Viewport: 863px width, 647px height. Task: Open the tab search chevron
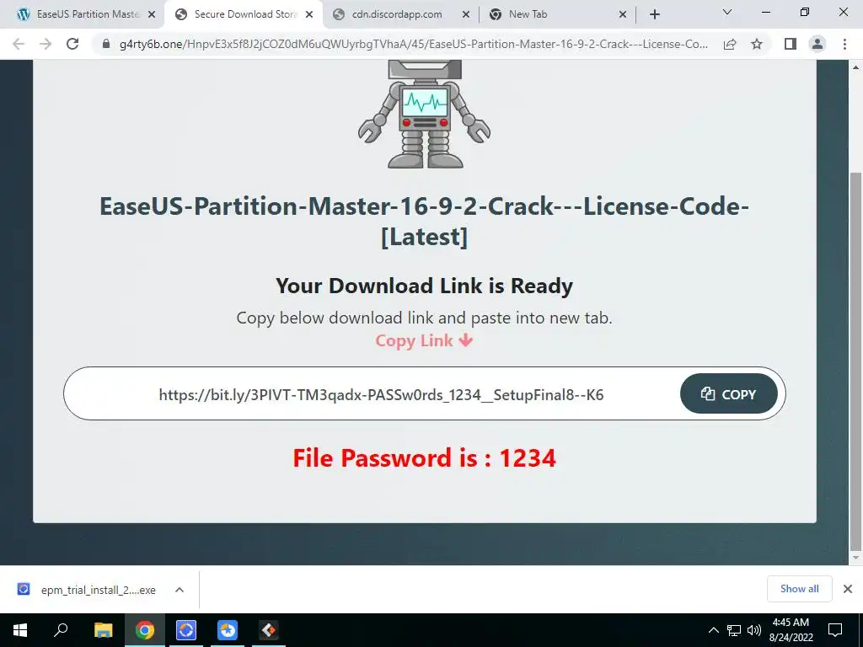pos(727,12)
